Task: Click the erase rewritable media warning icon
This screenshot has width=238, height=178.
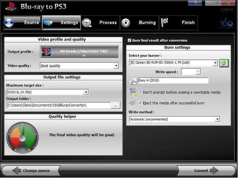Action: [133, 92]
